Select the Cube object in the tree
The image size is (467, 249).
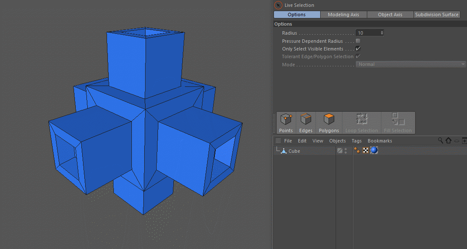coord(294,151)
